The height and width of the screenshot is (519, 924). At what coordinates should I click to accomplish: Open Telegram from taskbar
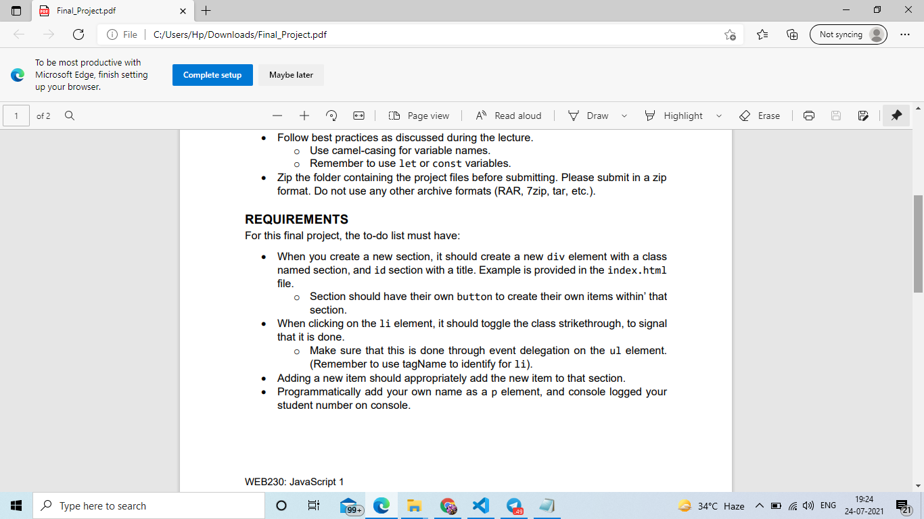514,505
